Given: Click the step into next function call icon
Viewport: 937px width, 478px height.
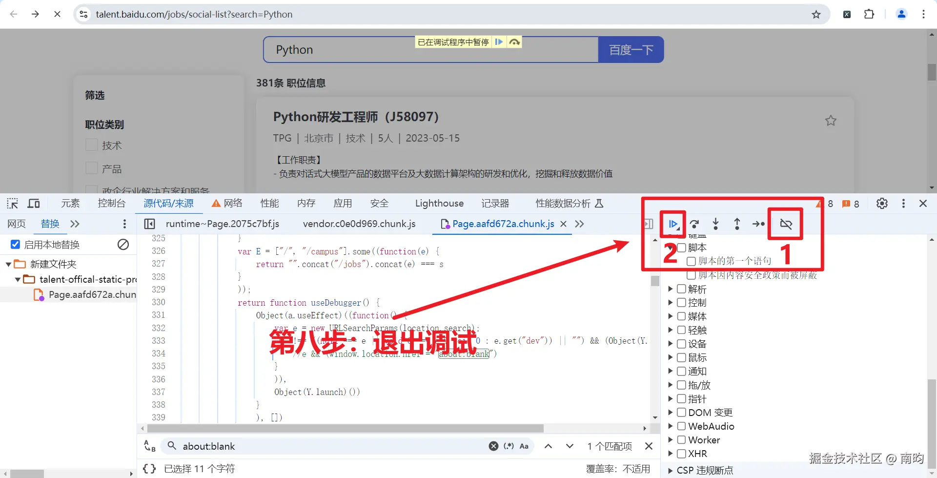Looking at the screenshot, I should [x=716, y=224].
